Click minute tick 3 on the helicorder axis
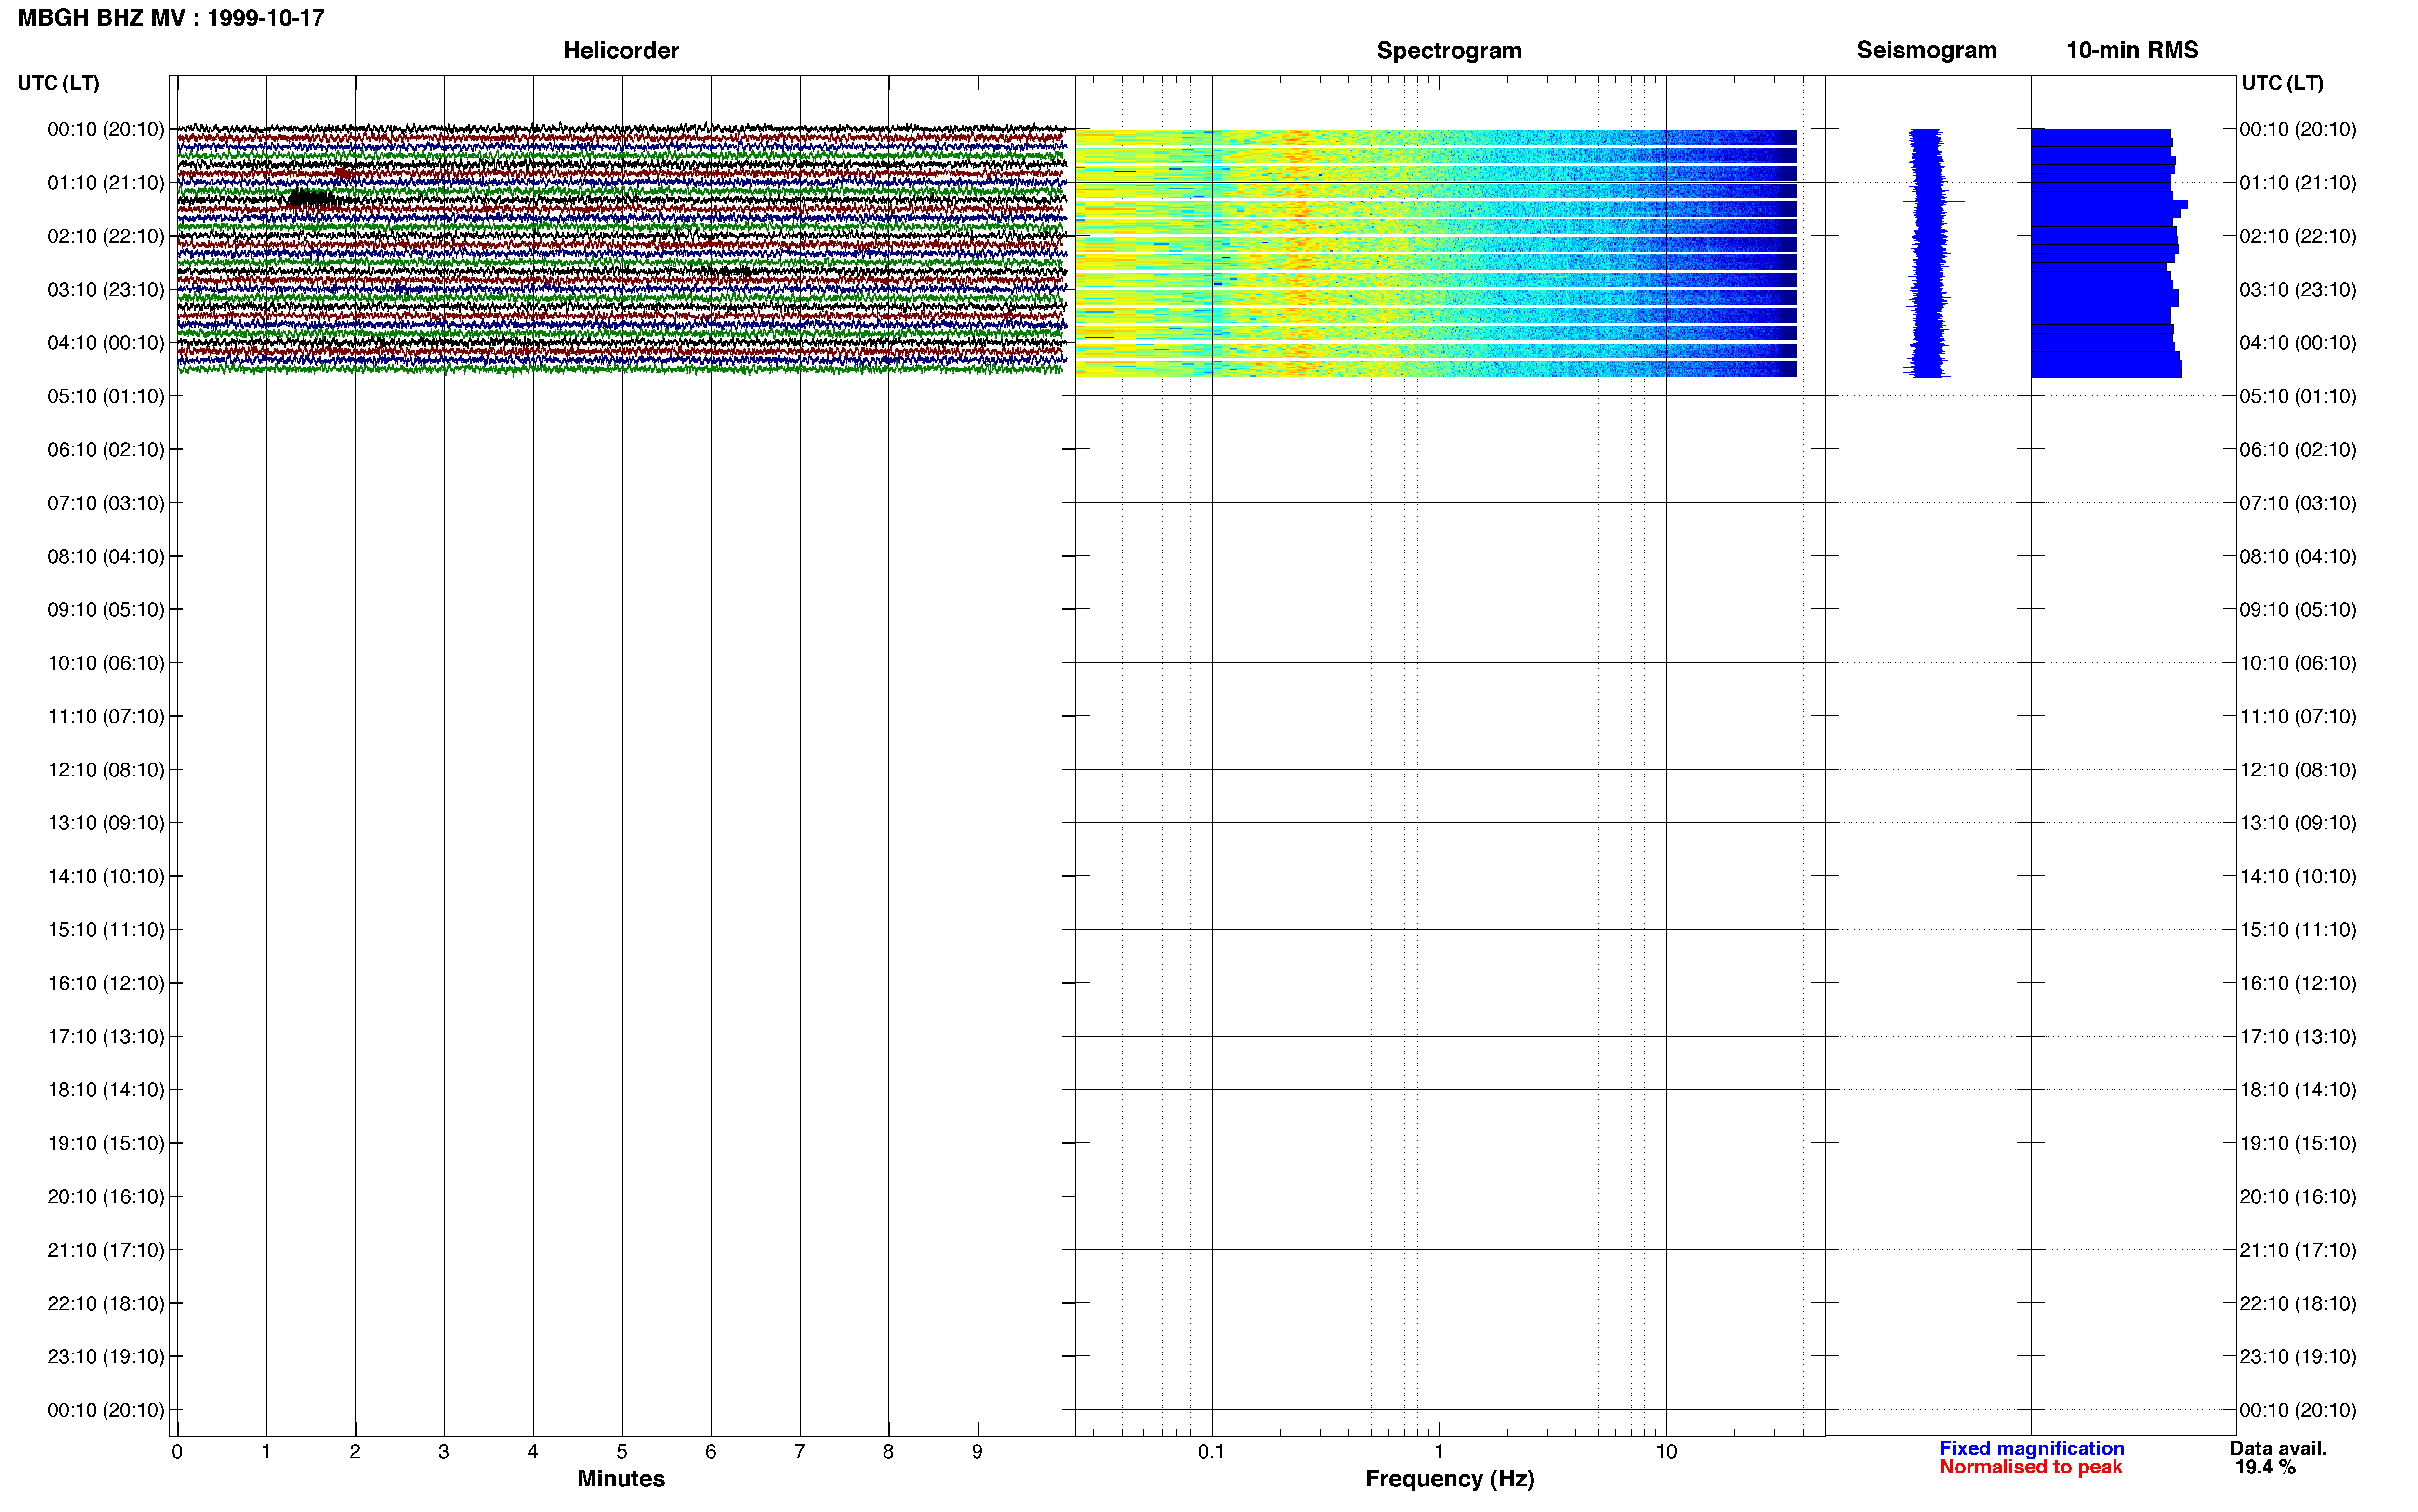This screenshot has width=2418, height=1512. (444, 1451)
